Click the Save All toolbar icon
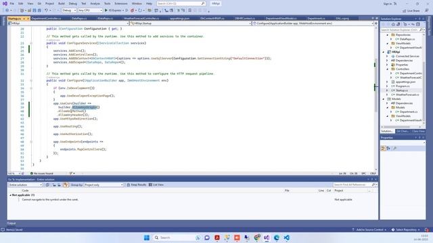This screenshot has width=433, height=243. pyautogui.click(x=39, y=10)
